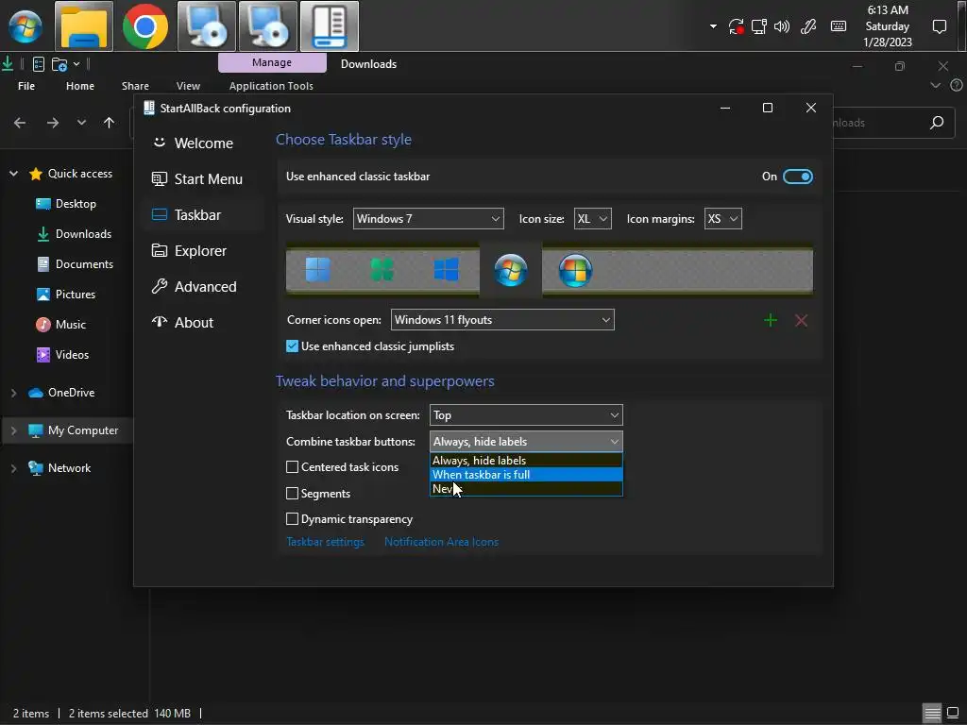Screen dimensions: 967x725
Task: Open the Explorer settings section
Action: [204, 250]
